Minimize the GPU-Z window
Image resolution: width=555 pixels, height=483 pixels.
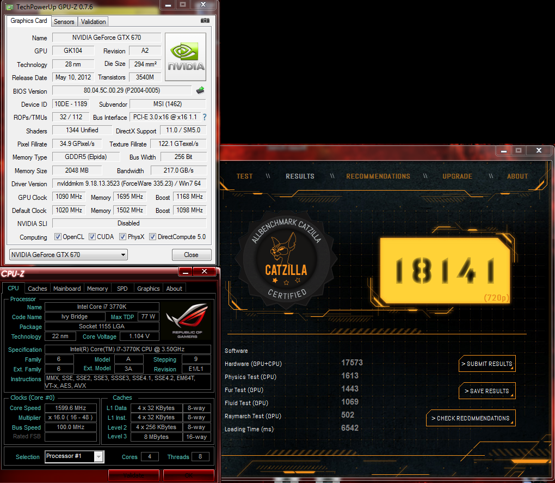[168, 5]
